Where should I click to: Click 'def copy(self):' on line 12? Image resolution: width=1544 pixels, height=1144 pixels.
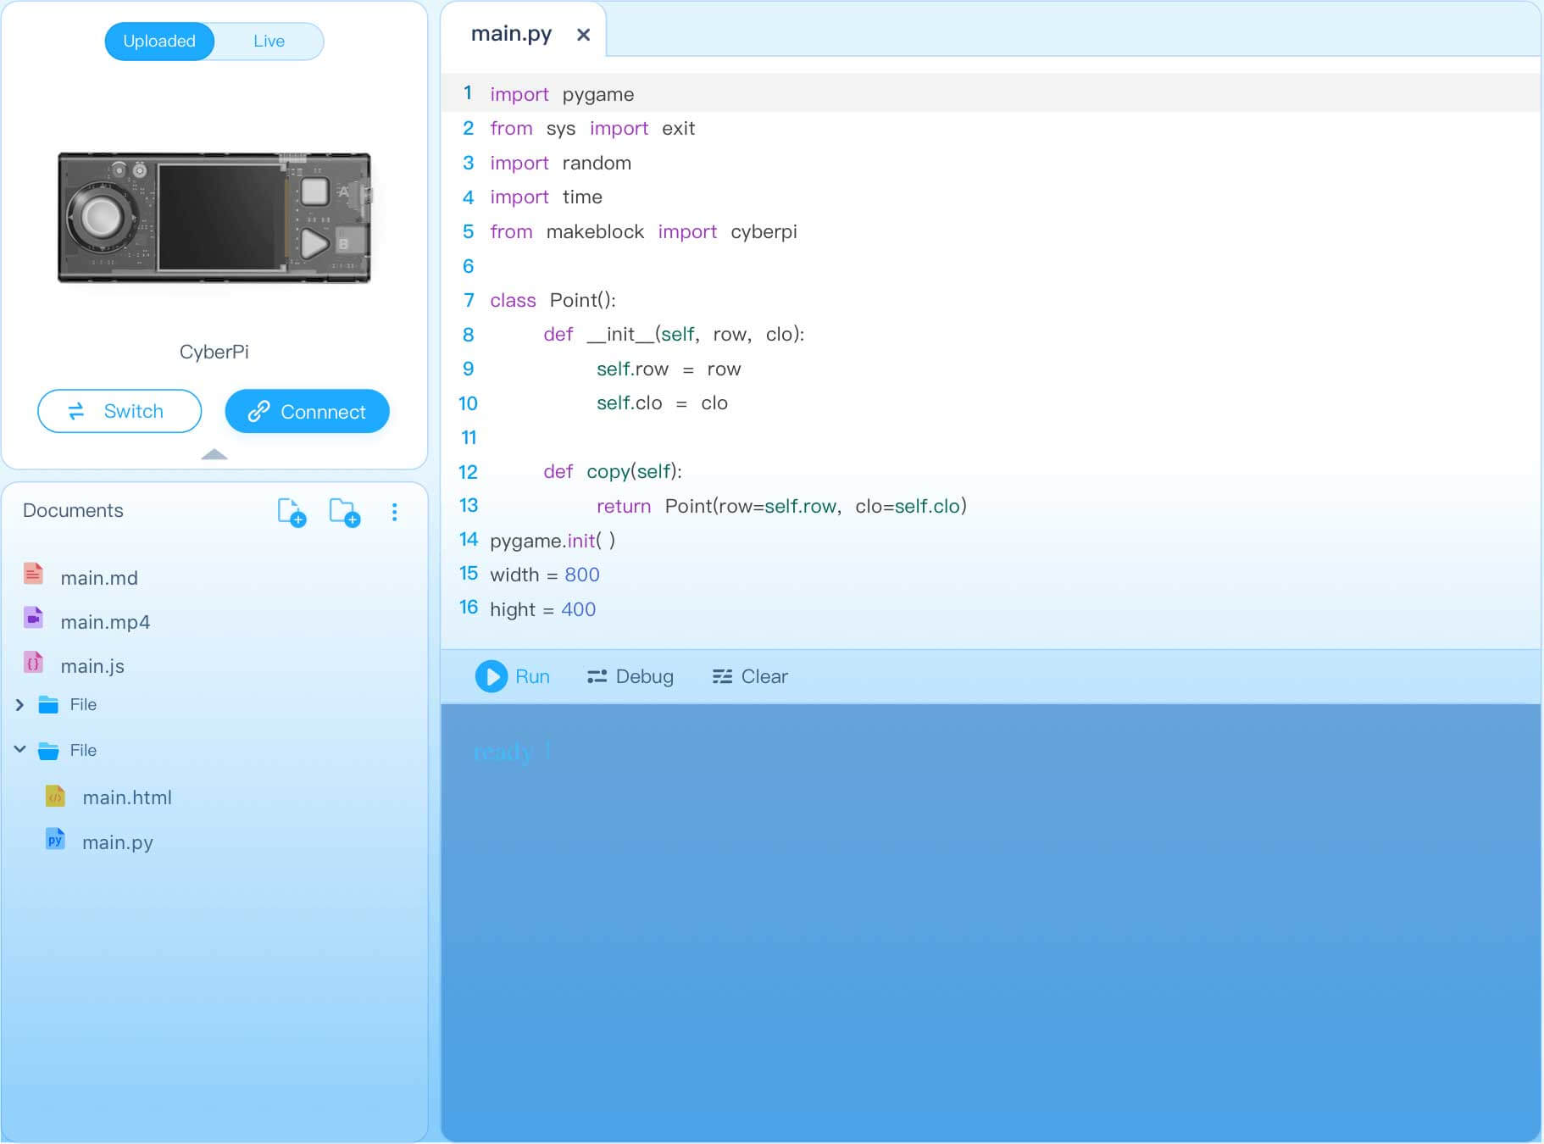click(613, 471)
